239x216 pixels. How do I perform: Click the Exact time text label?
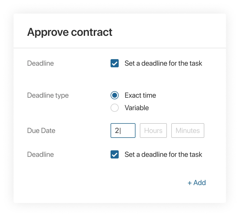click(x=140, y=95)
